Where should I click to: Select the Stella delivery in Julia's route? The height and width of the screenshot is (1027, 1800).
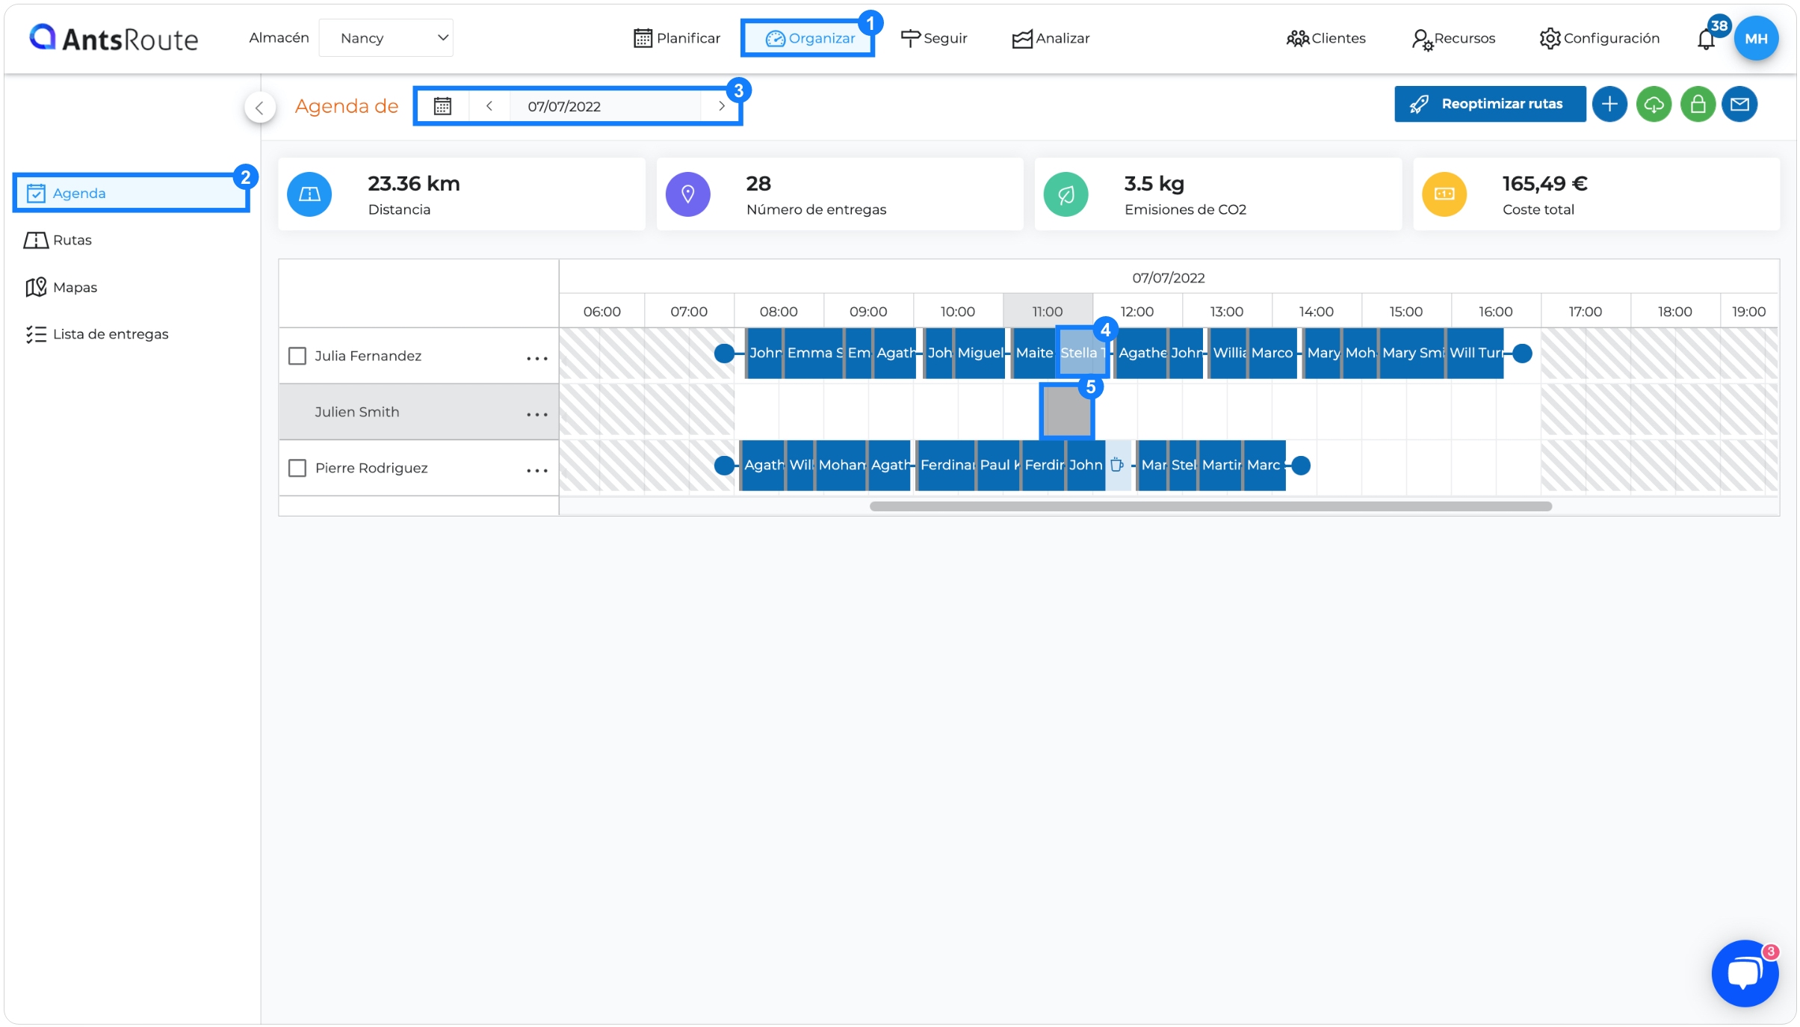(1081, 353)
